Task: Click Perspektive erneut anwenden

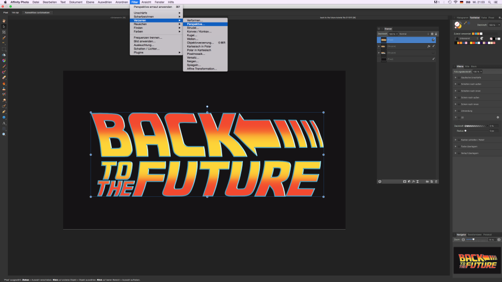Action: (x=156, y=7)
